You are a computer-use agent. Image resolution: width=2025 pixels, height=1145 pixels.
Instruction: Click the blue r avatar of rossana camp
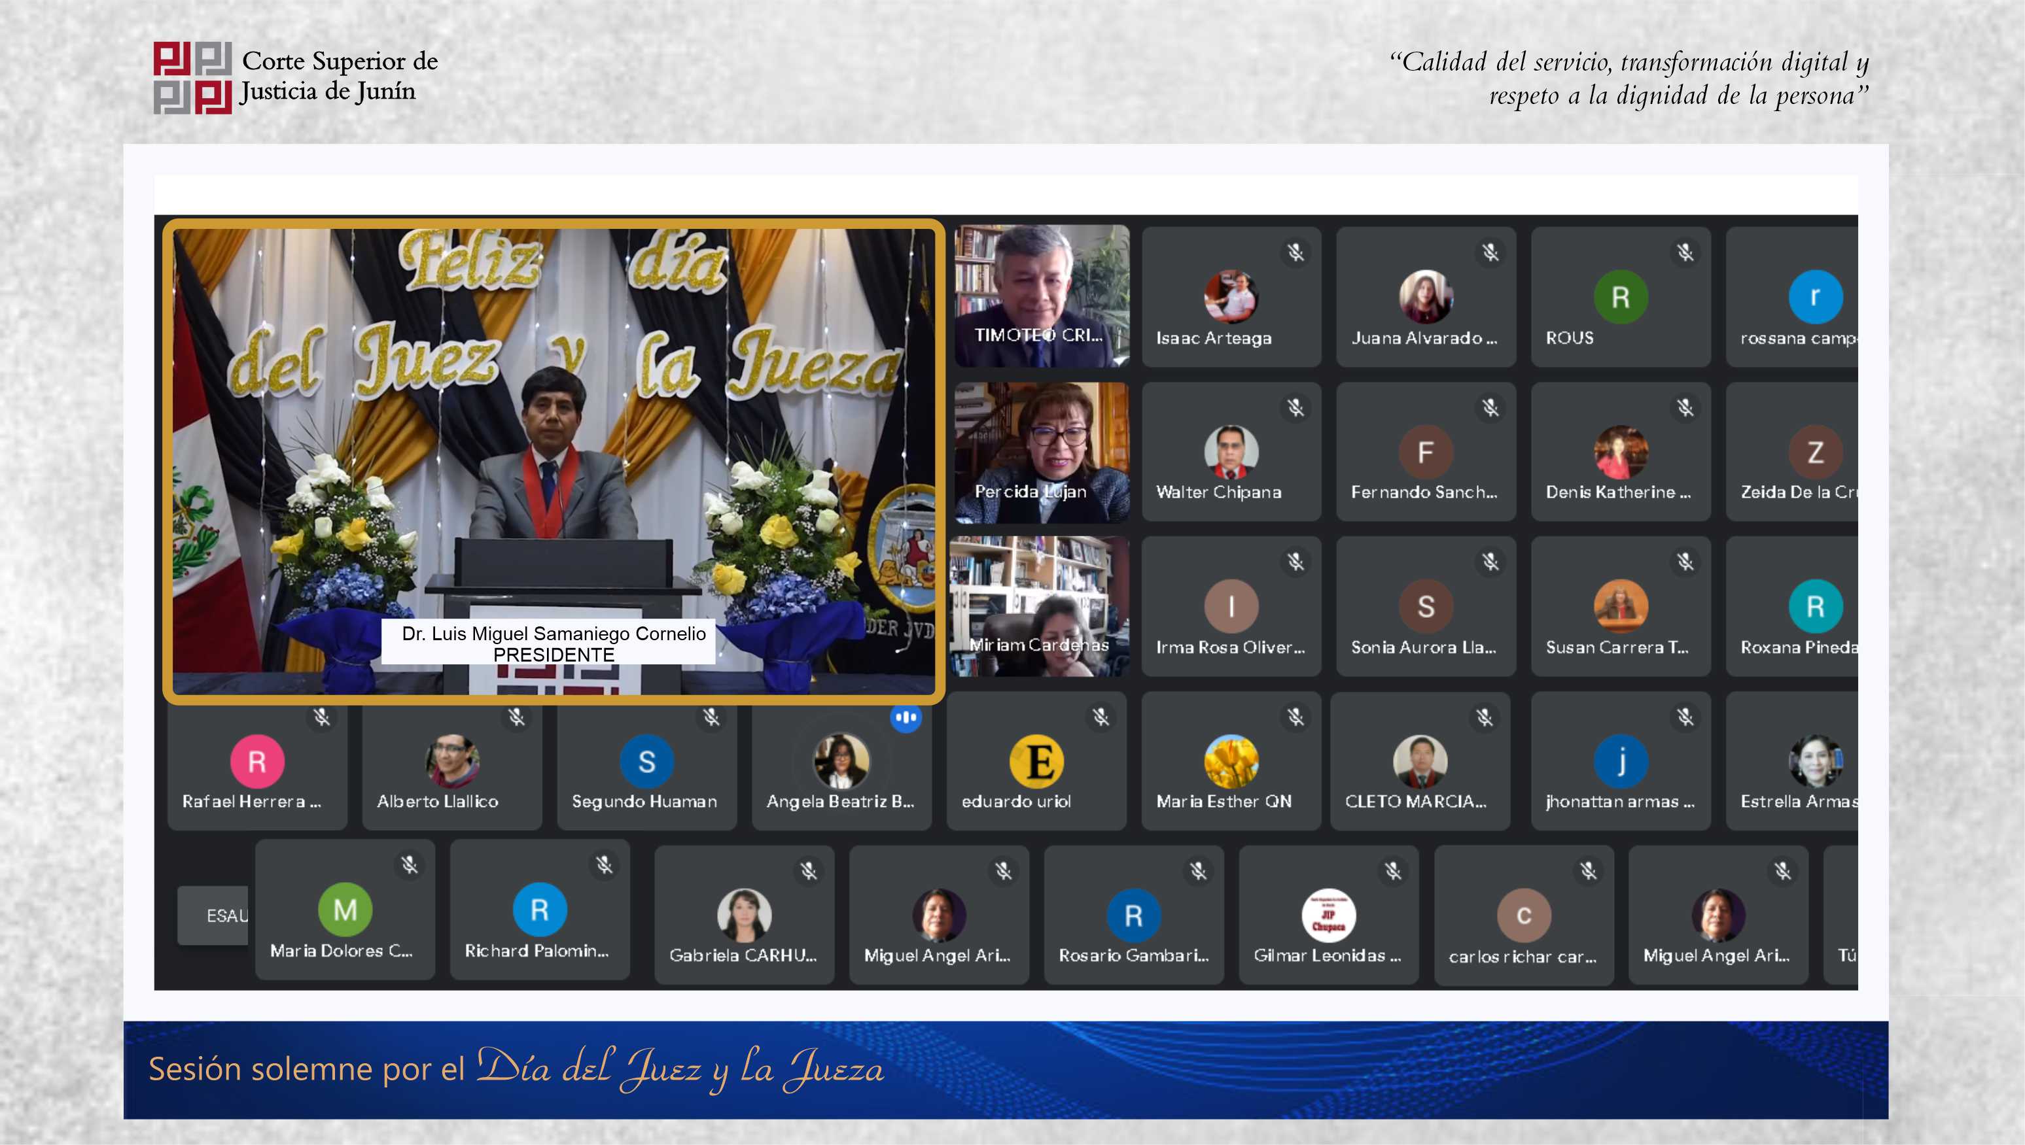pos(1815,296)
